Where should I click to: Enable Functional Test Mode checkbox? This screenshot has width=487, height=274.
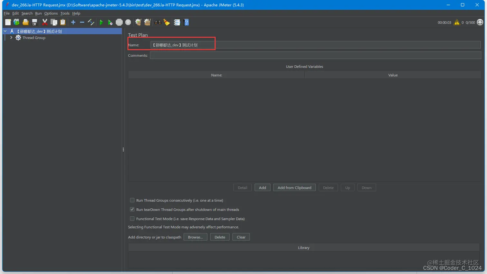click(132, 219)
